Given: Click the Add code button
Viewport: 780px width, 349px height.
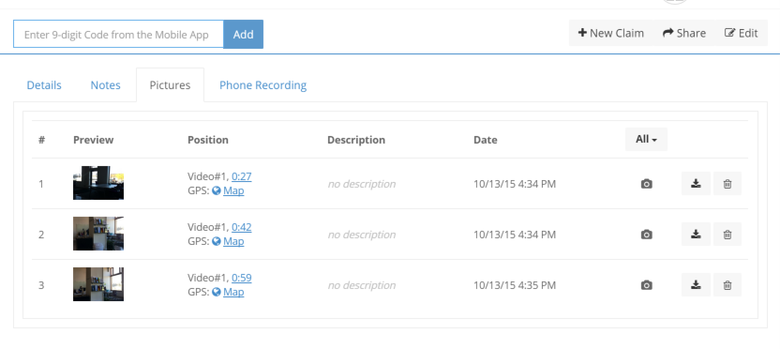Looking at the screenshot, I should (x=243, y=35).
